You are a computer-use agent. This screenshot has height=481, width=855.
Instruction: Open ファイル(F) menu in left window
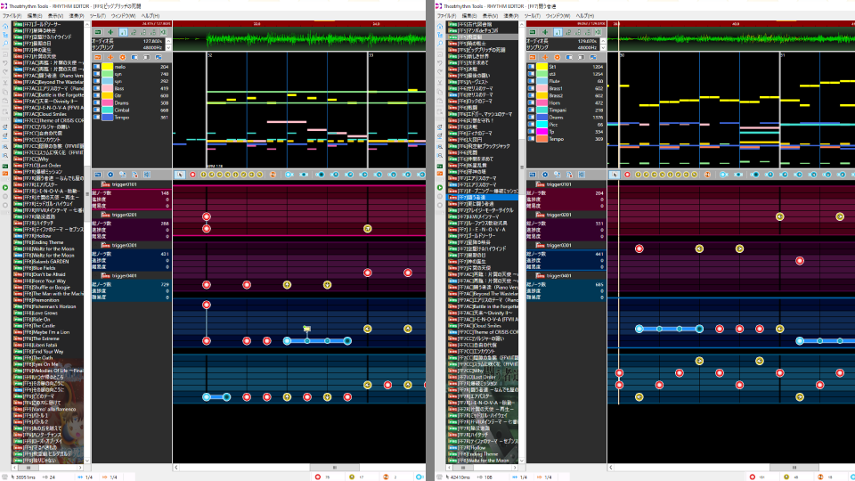pos(12,16)
